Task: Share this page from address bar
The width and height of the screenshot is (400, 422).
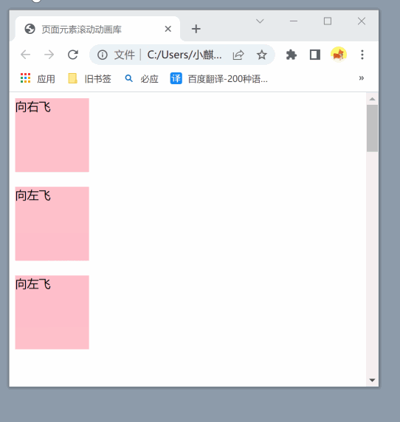Action: click(238, 55)
